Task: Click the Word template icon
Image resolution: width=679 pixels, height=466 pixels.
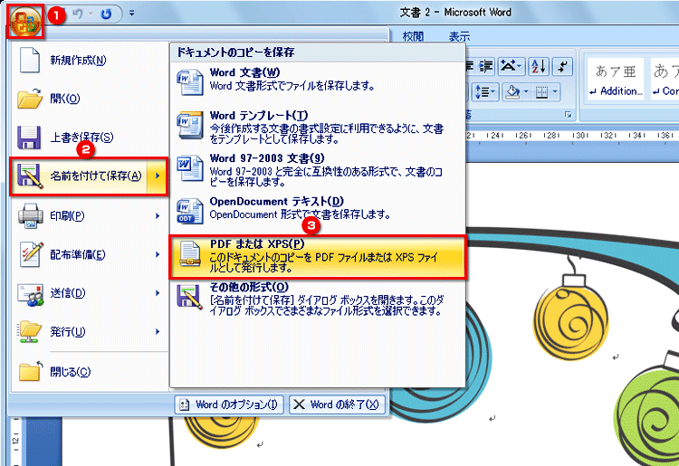Action: tap(190, 125)
